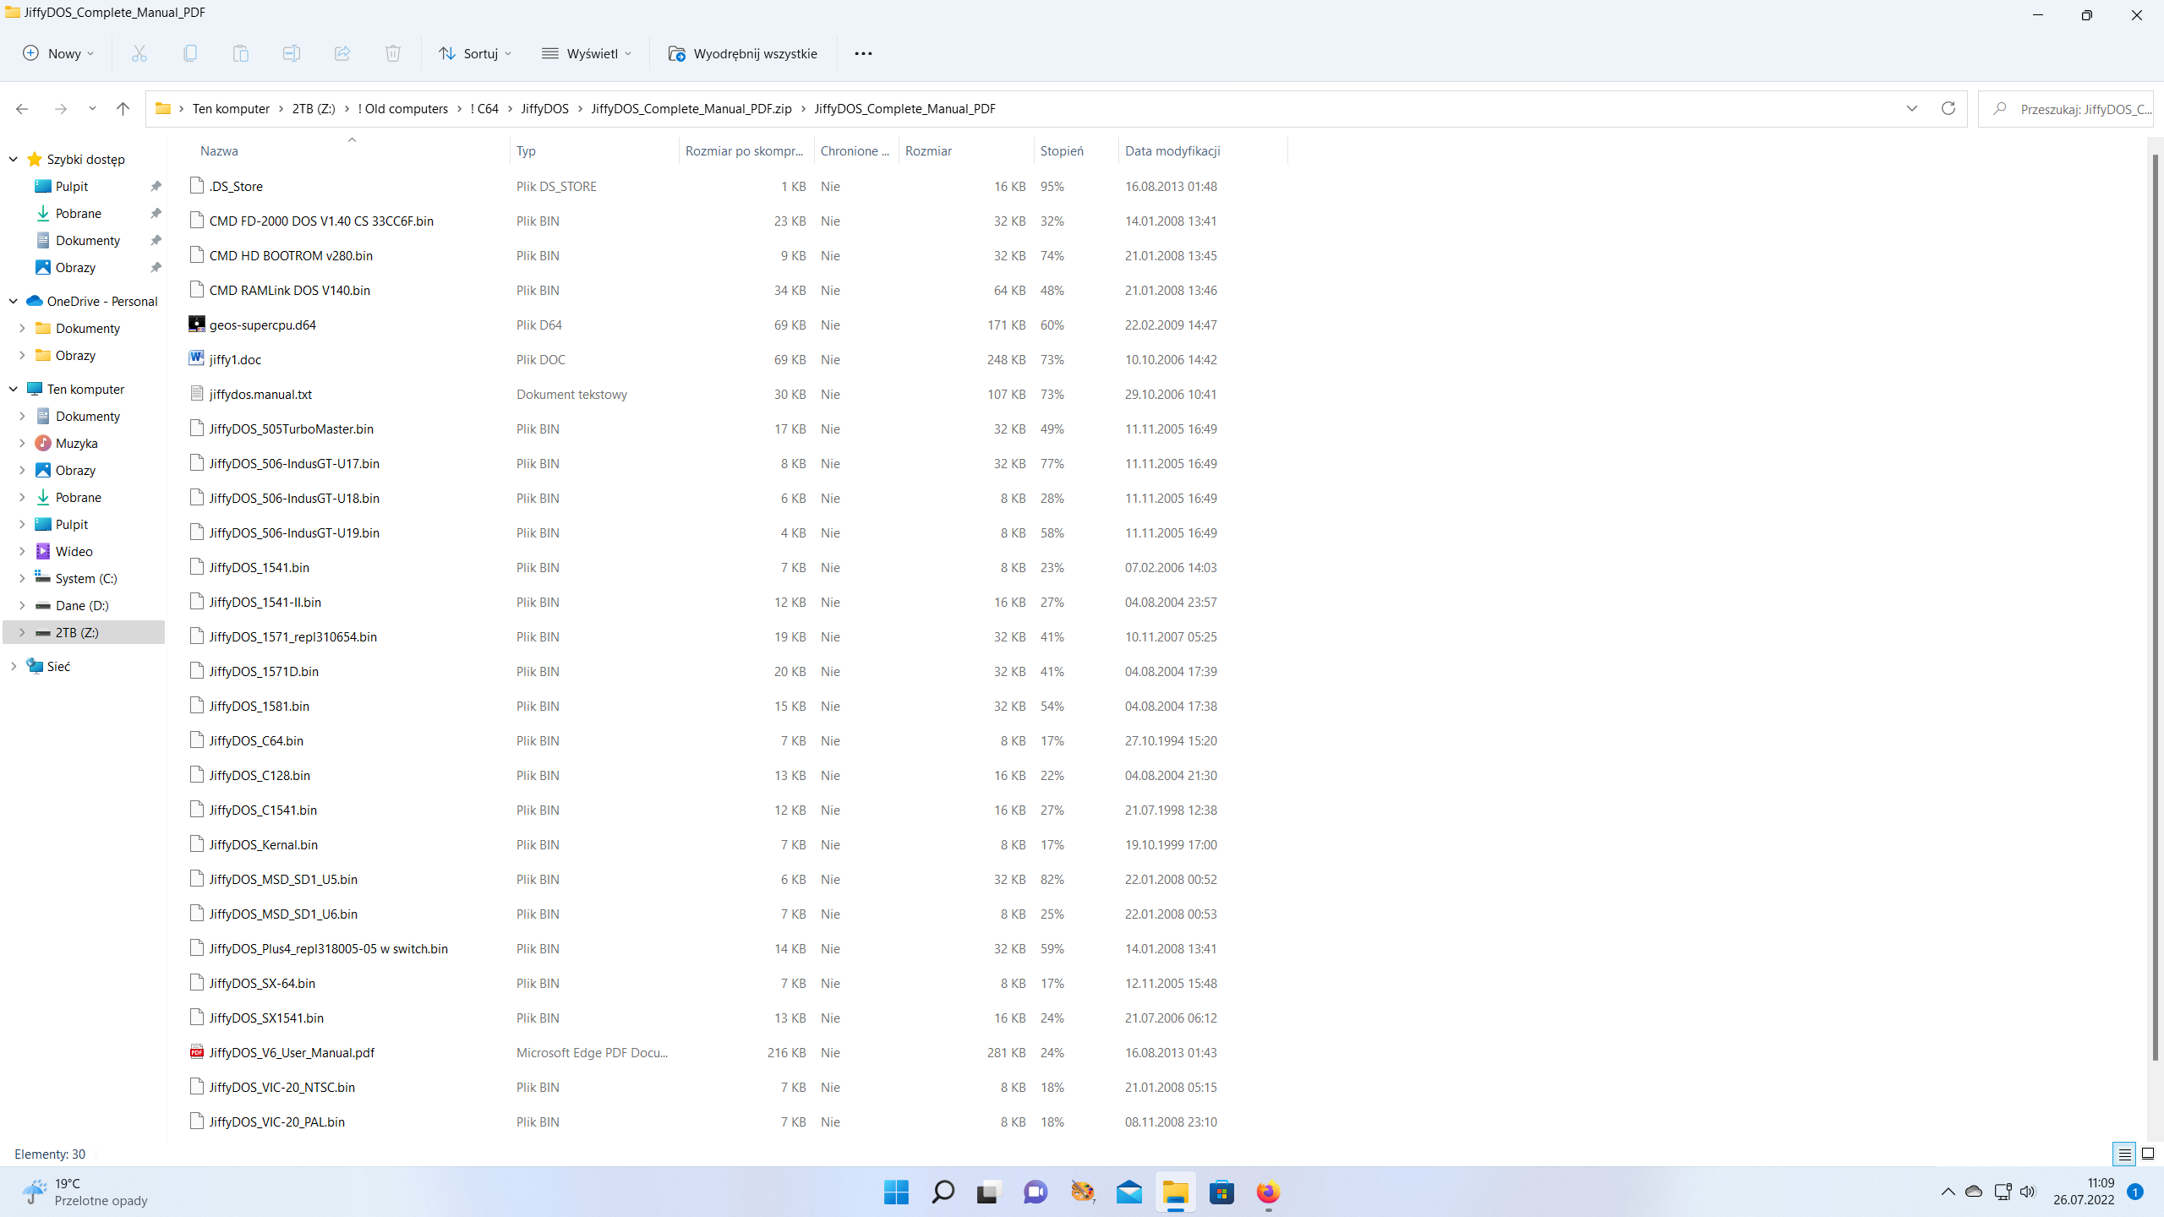Navigate to JiffyDOS_Complete_Manual_PDF.zip breadcrumb
The height and width of the screenshot is (1217, 2164).
[x=691, y=109]
